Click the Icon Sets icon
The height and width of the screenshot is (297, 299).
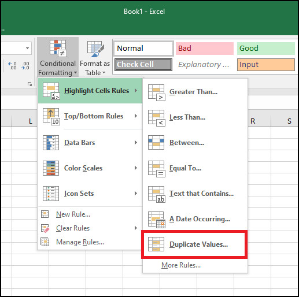pos(51,194)
